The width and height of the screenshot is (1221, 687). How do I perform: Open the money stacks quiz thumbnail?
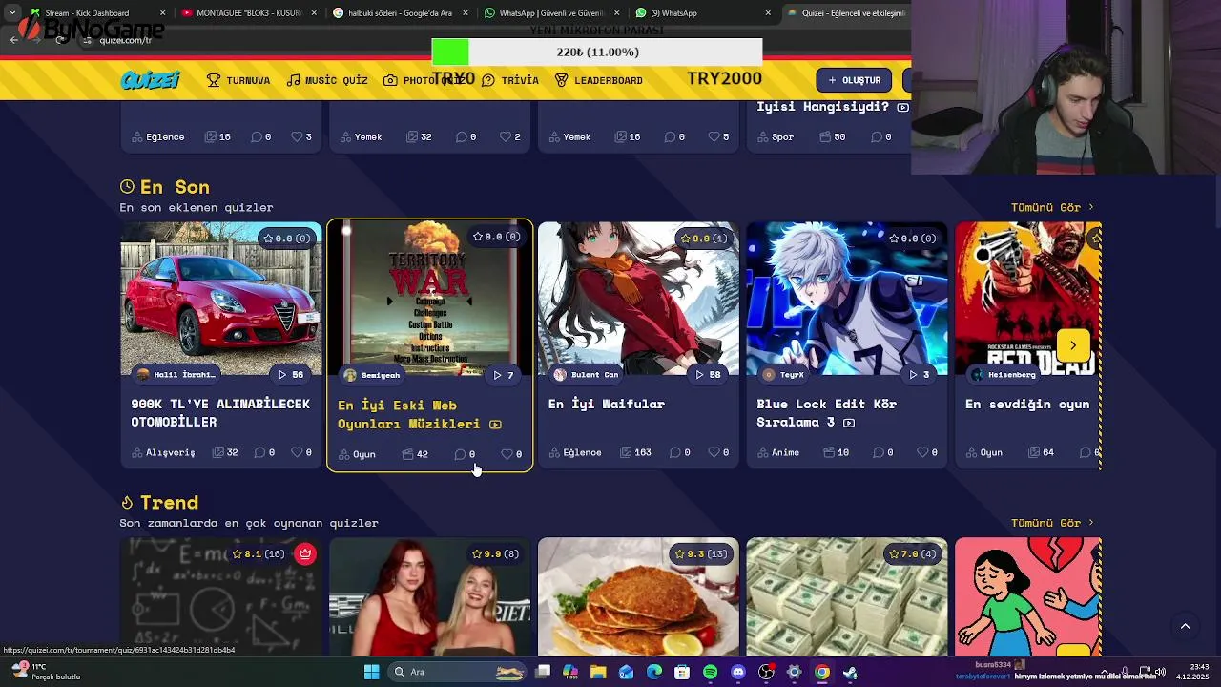tap(847, 597)
